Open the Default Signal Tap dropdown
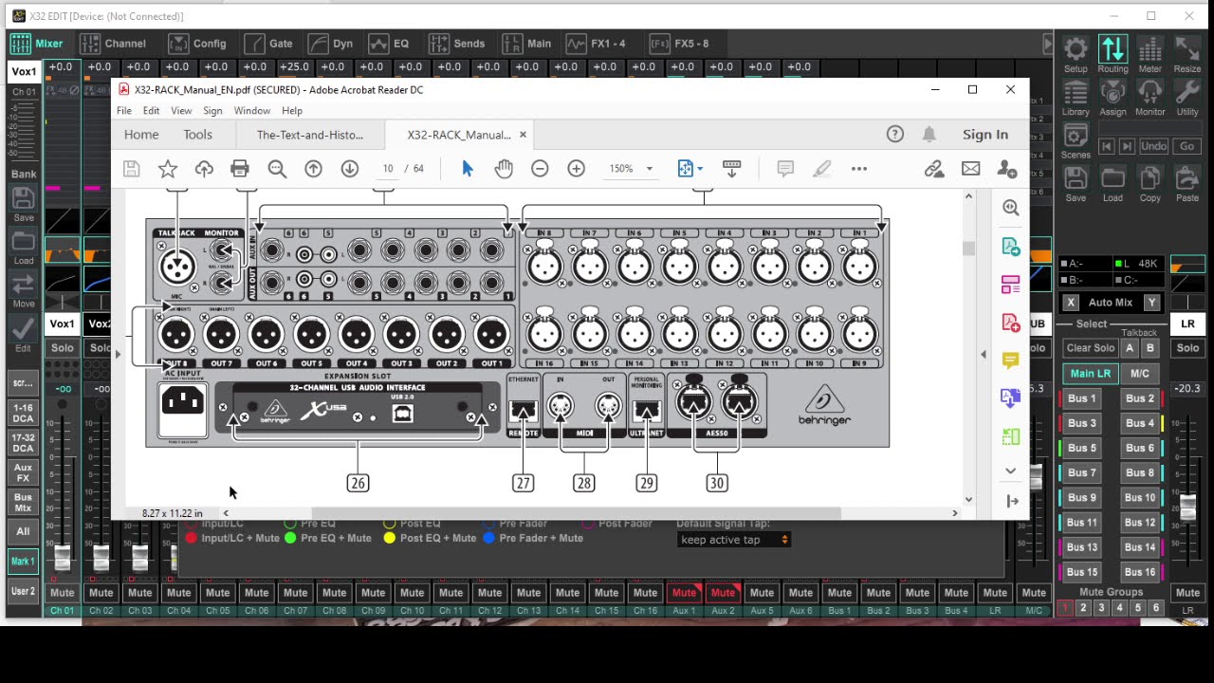Viewport: 1214px width, 683px height. tap(734, 540)
